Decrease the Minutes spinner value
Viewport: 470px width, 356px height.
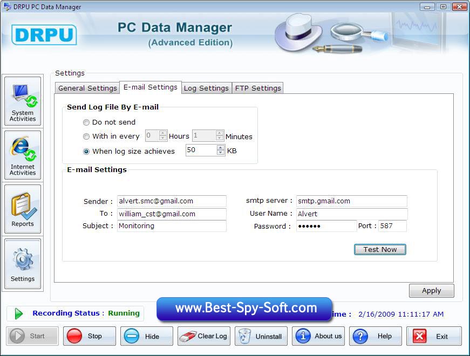pos(220,138)
